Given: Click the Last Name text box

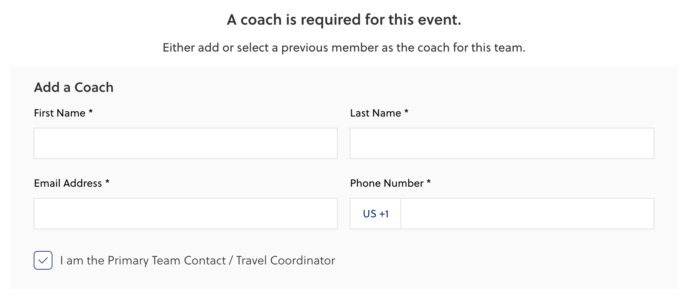Looking at the screenshot, I should tap(502, 143).
